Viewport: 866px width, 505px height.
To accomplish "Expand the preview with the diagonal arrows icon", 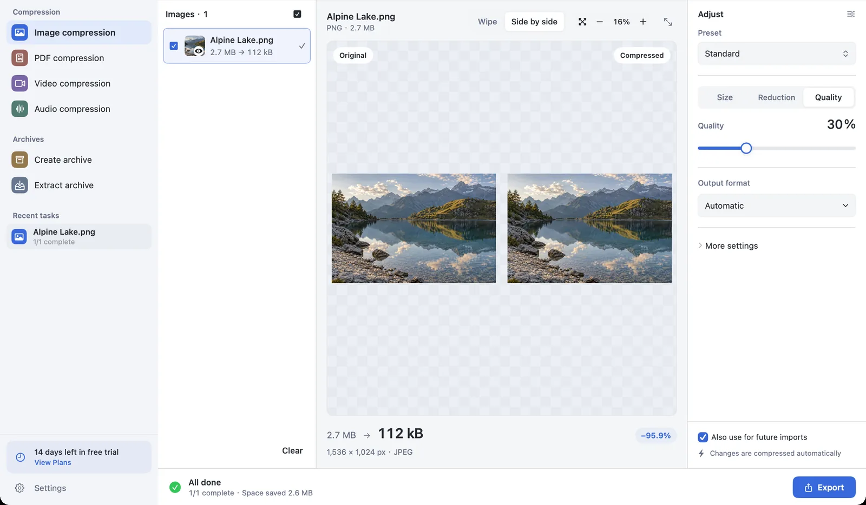I will point(668,22).
